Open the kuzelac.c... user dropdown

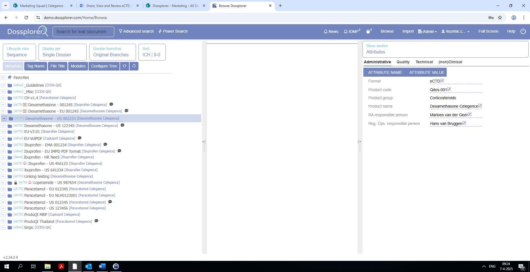[x=456, y=31]
